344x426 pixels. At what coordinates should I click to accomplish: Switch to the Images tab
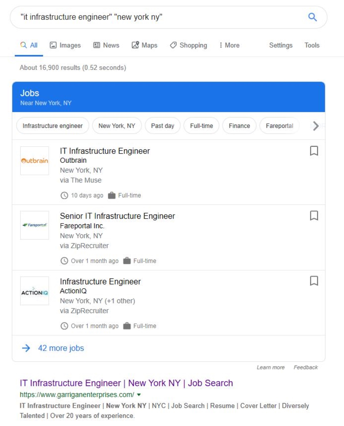pyautogui.click(x=65, y=45)
